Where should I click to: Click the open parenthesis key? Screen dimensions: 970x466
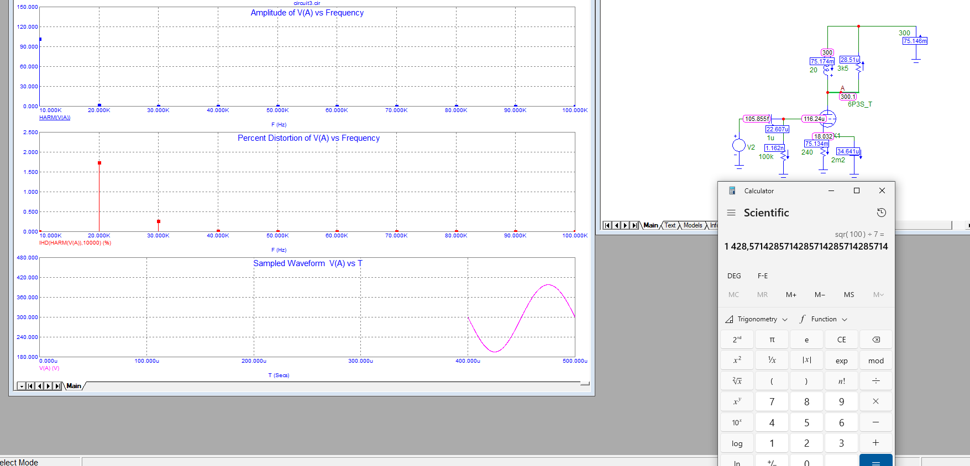click(x=772, y=381)
